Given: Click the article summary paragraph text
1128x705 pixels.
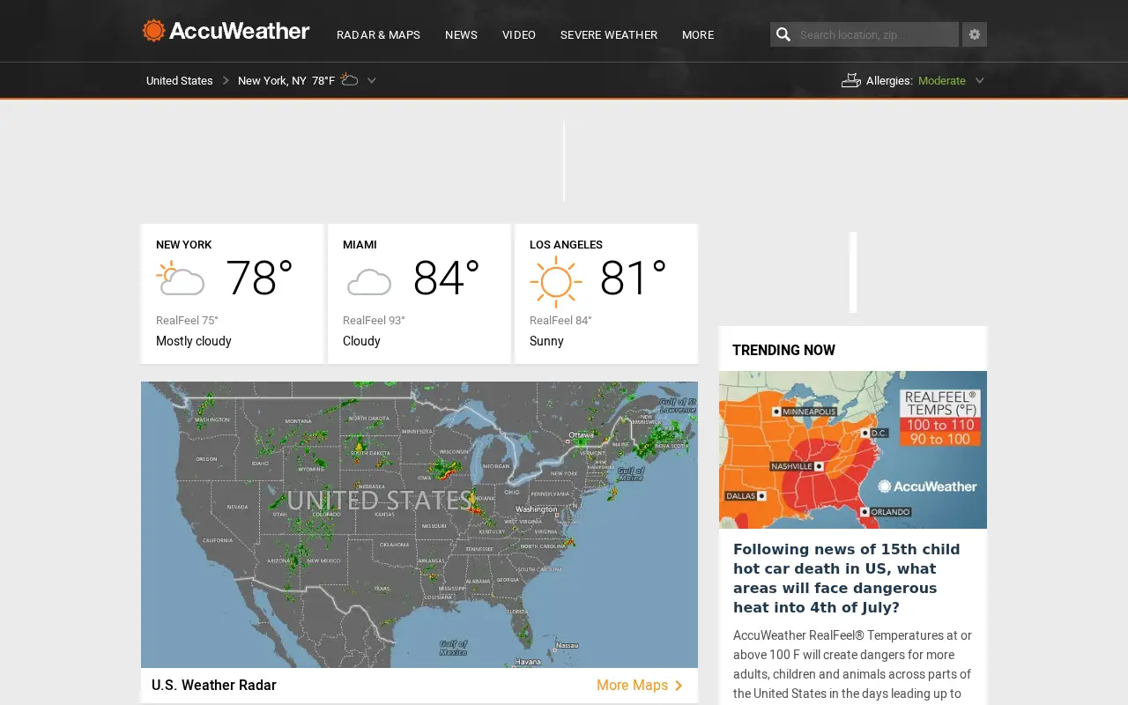Looking at the screenshot, I should pyautogui.click(x=853, y=665).
